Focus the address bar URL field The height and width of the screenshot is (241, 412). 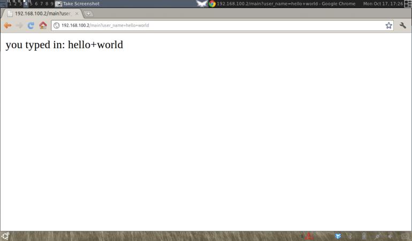pyautogui.click(x=222, y=26)
